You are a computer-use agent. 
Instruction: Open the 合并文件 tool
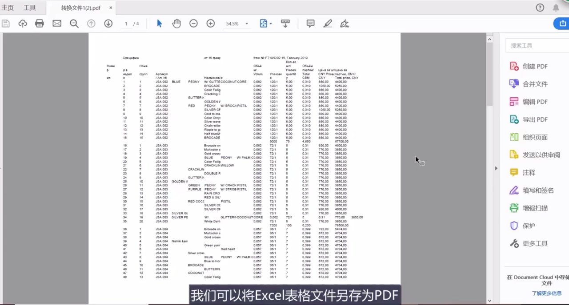[x=529, y=84]
